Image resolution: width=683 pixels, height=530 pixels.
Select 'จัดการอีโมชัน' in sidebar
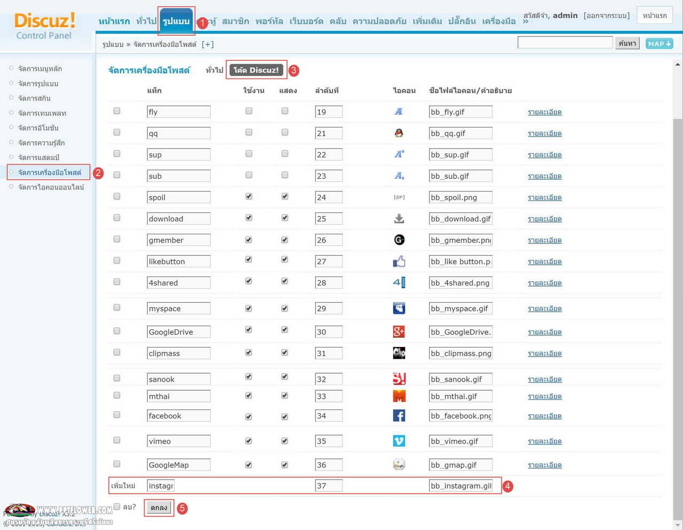click(38, 128)
